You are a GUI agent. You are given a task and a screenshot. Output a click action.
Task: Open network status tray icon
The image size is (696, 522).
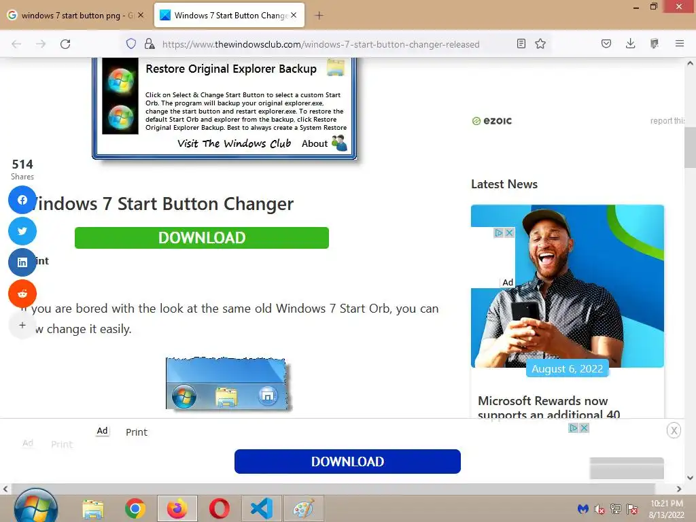(x=616, y=508)
